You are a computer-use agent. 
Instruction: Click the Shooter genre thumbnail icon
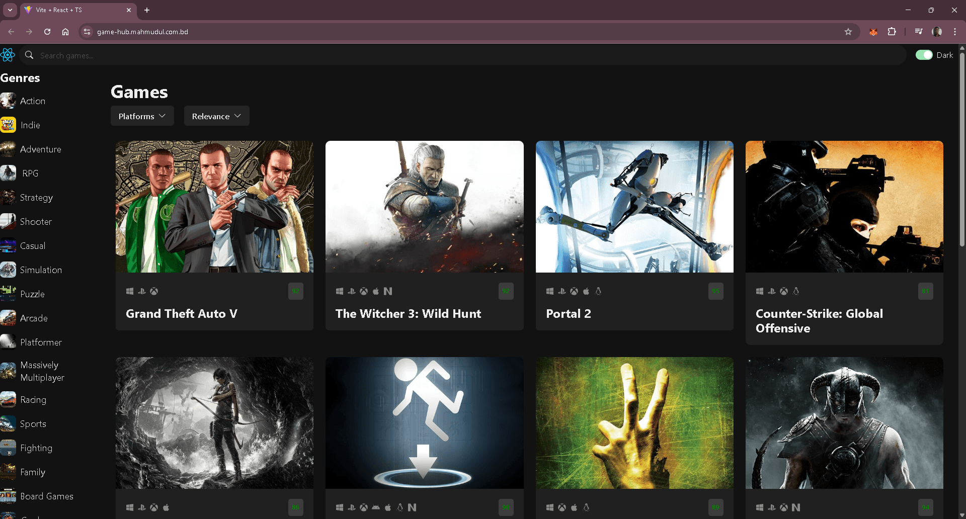(x=8, y=221)
